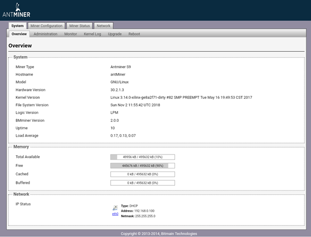The width and height of the screenshot is (311, 237).
Task: Select load average 0.17, 0.13, 0.07
Action: [x=123, y=136]
